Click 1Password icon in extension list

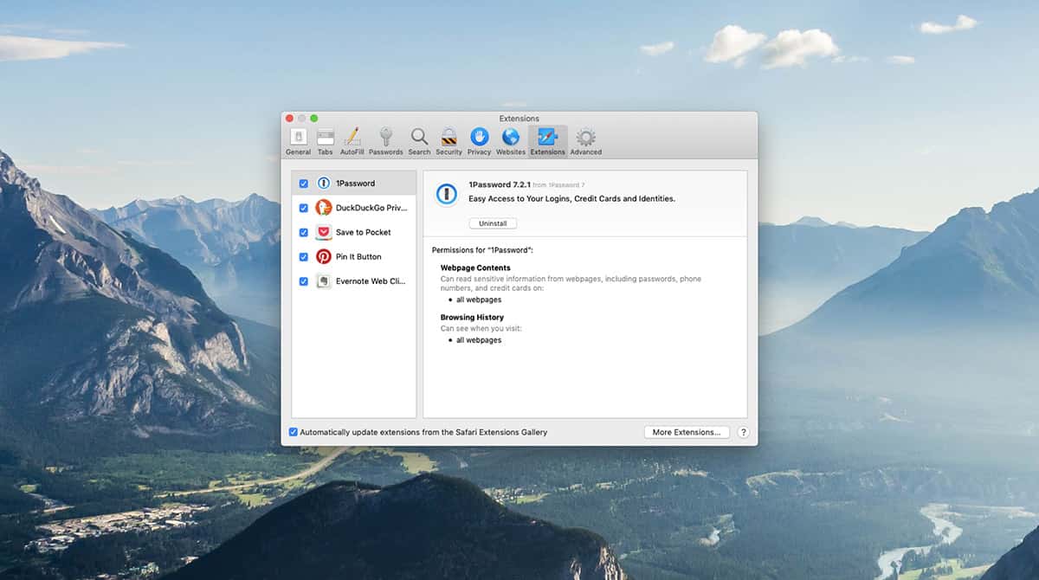[x=323, y=184]
